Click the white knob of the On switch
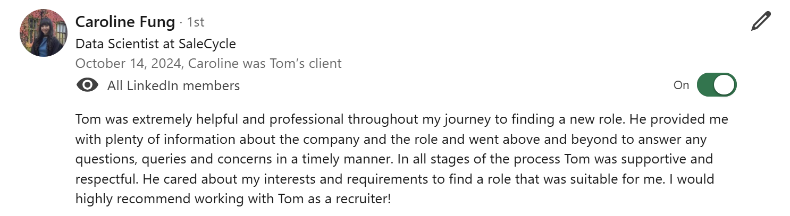The height and width of the screenshot is (216, 790). 725,85
